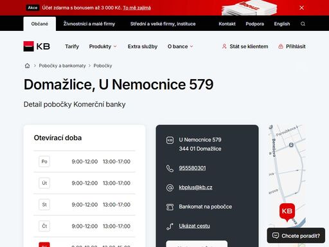The height and width of the screenshot is (247, 329).
Task: Open the Pobočky breadcrumb
Action: [103, 66]
